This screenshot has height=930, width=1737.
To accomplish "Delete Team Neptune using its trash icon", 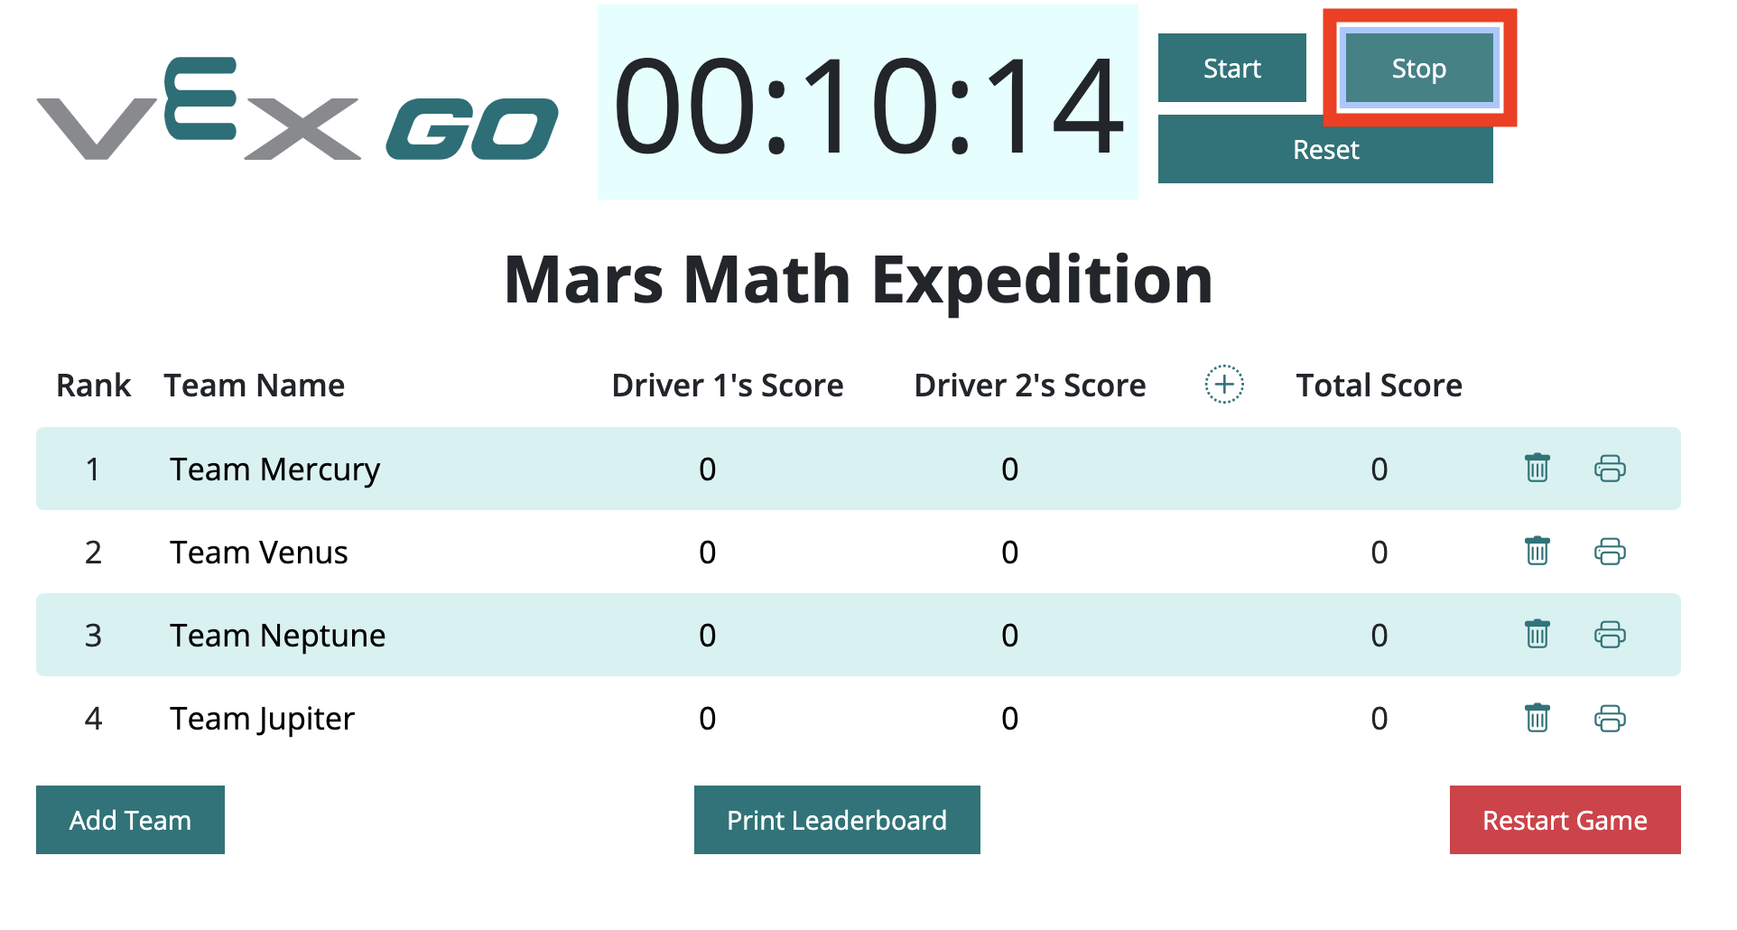I will click(x=1537, y=635).
